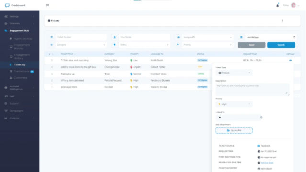Edit the ticket Description text area
The width and height of the screenshot is (306, 172).
(x=252, y=89)
